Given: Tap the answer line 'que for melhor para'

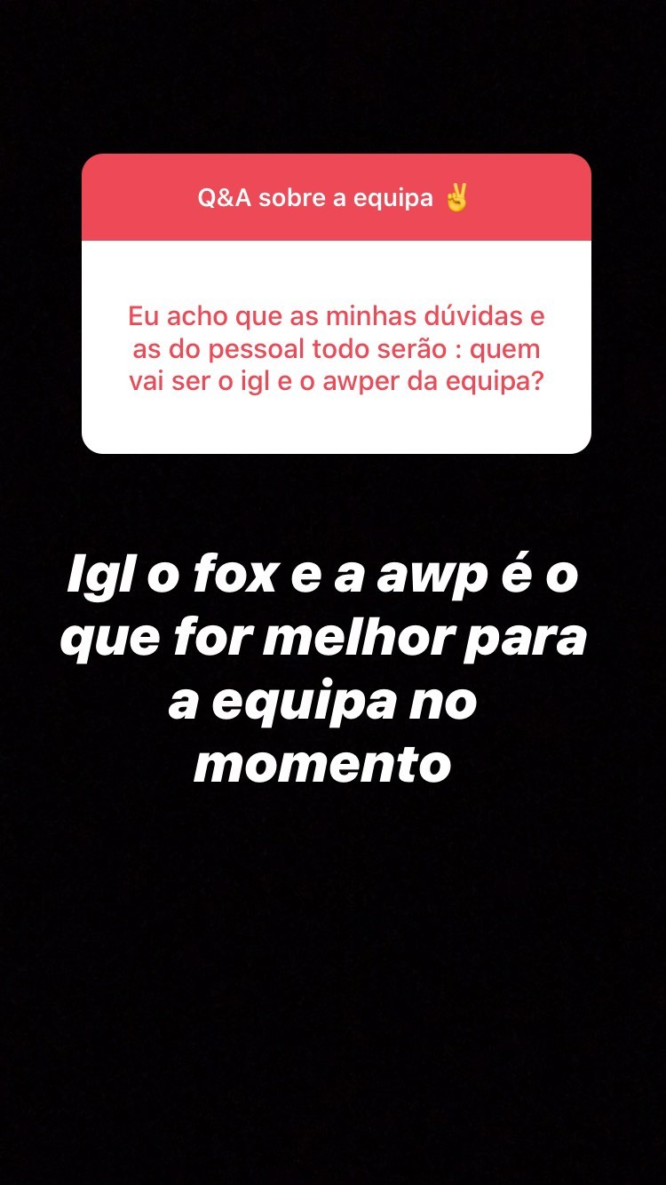Looking at the screenshot, I should (x=324, y=640).
